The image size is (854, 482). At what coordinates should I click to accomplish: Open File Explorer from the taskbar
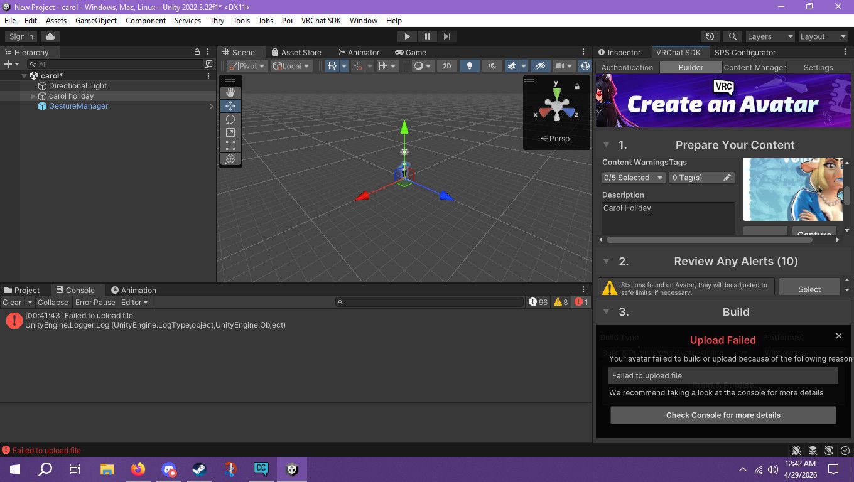107,469
